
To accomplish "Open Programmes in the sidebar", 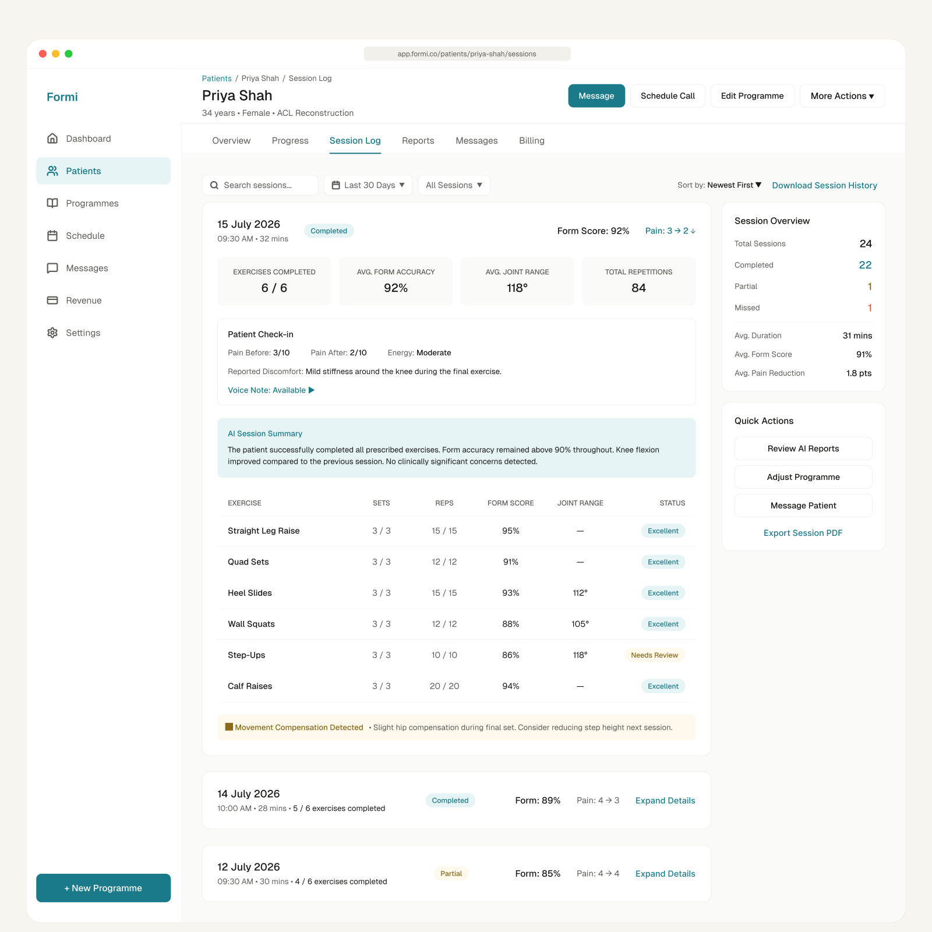I will [x=104, y=203].
